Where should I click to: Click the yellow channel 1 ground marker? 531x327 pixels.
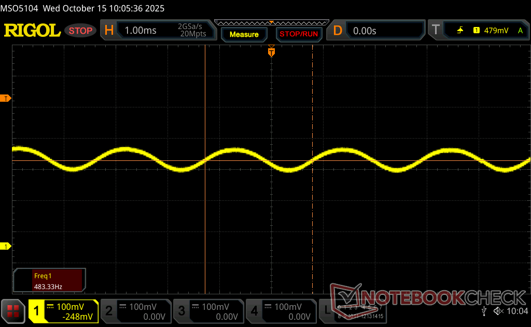coord(6,246)
